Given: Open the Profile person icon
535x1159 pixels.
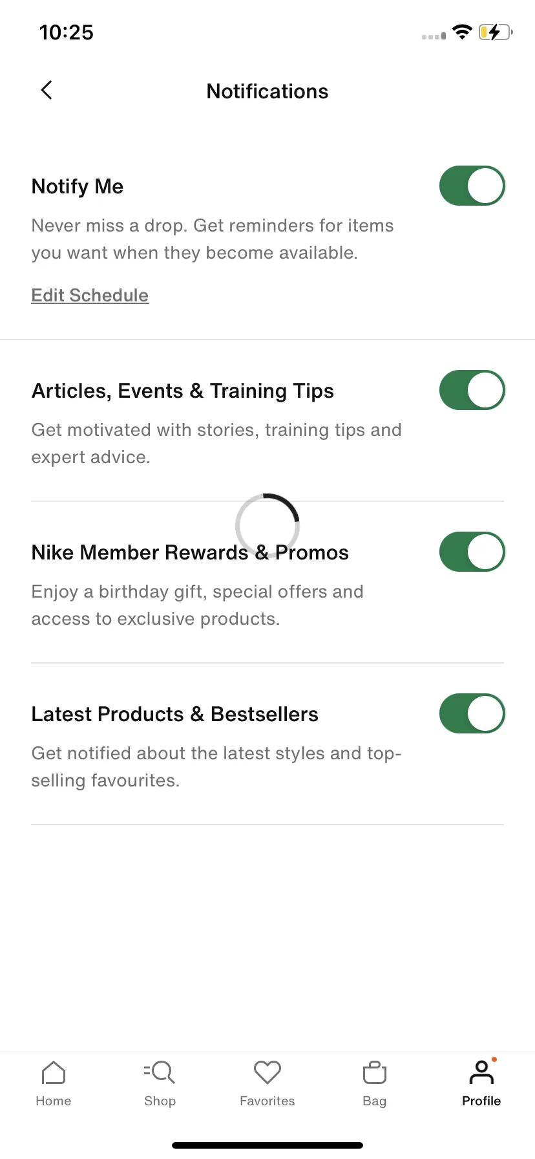Looking at the screenshot, I should click(481, 1072).
